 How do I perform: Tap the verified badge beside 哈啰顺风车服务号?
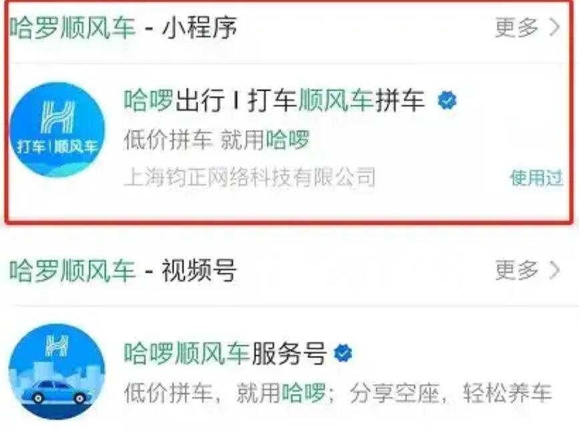343,353
